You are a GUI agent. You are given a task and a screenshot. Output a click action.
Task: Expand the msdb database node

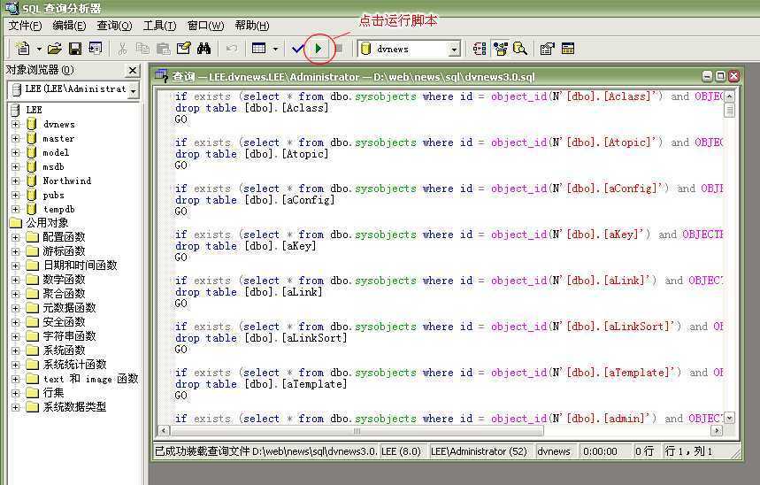(16, 167)
